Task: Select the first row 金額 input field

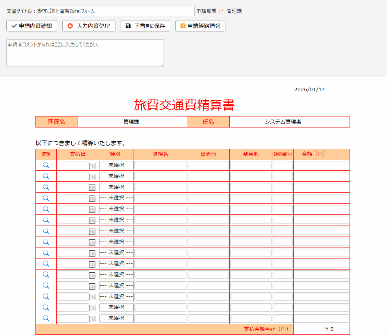Action: pyautogui.click(x=321, y=165)
